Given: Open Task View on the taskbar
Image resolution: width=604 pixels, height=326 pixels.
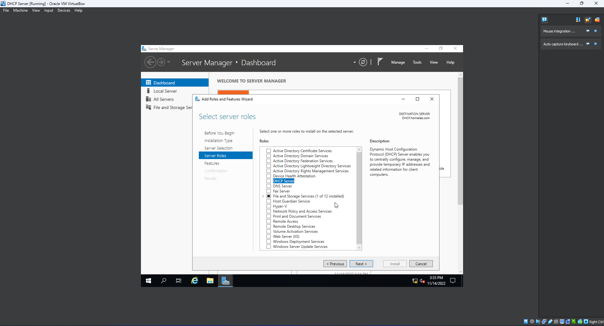Looking at the screenshot, I should (x=179, y=281).
